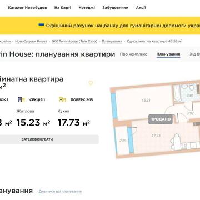Open Планування breadcrumb link
The height and width of the screenshot is (200, 200).
pos(112,41)
